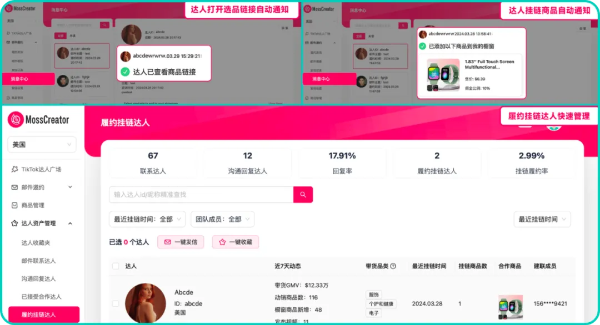Click the watch thumbnail under 合作商品 column
The image size is (600, 325).
click(511, 306)
